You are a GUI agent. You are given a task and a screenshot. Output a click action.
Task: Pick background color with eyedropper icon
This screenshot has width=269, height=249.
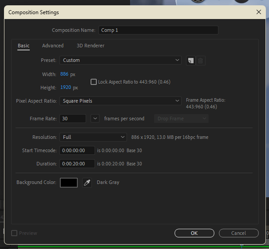point(87,183)
